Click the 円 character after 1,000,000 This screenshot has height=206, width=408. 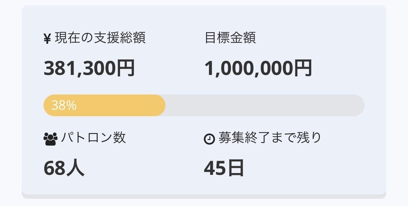click(x=303, y=68)
